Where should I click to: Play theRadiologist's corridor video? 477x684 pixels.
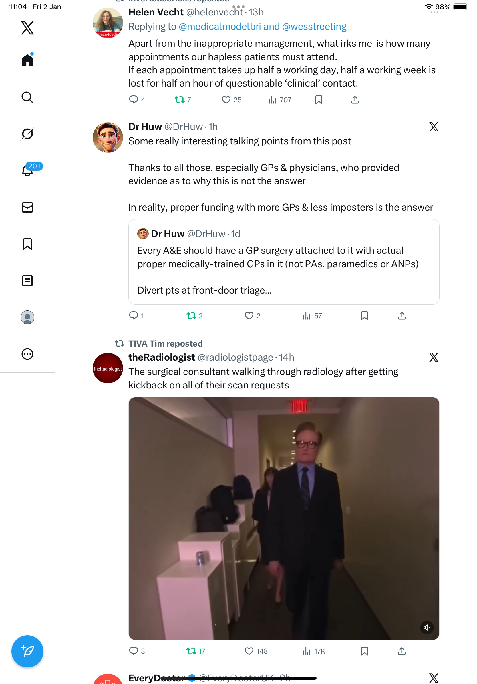(283, 518)
